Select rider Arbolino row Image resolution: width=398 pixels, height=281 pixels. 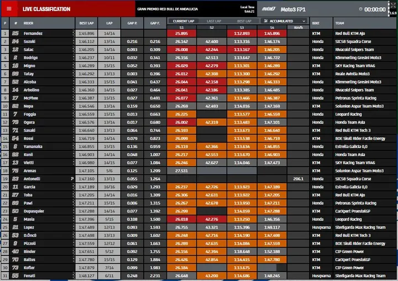(199, 90)
